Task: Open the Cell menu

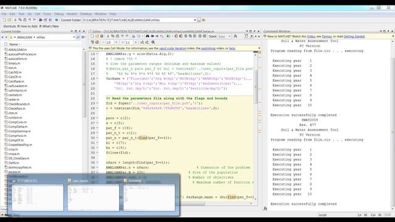Action: (x=38, y=14)
